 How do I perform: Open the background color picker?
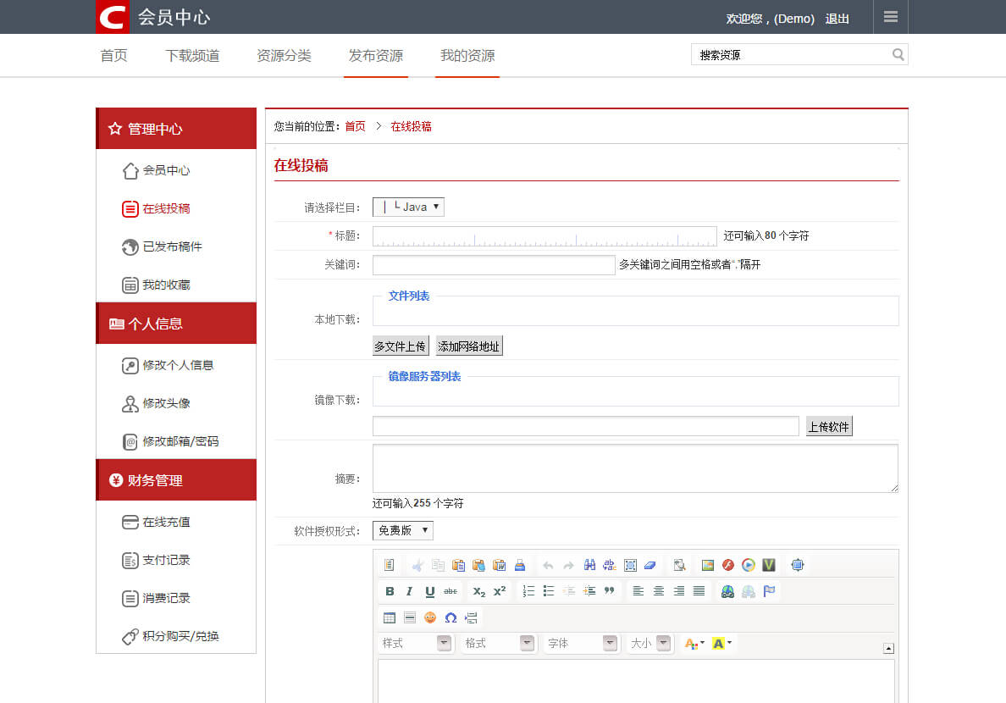pyautogui.click(x=721, y=644)
